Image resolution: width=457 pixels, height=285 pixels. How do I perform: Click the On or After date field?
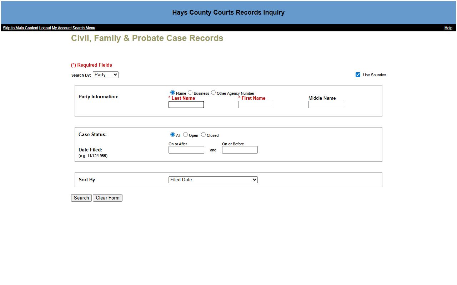(x=186, y=150)
